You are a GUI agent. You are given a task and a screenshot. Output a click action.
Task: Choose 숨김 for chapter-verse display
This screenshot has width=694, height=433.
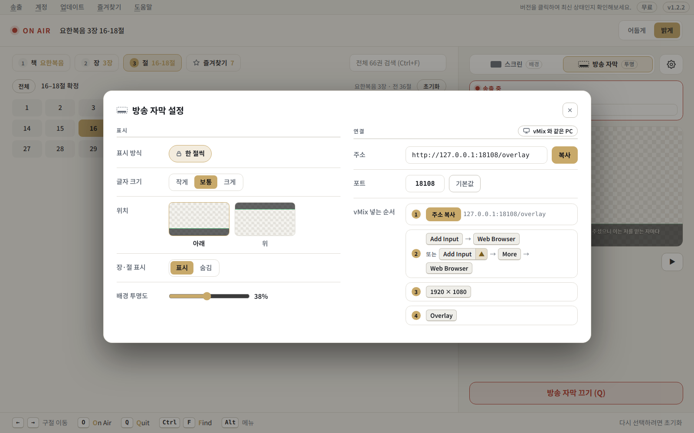206,268
